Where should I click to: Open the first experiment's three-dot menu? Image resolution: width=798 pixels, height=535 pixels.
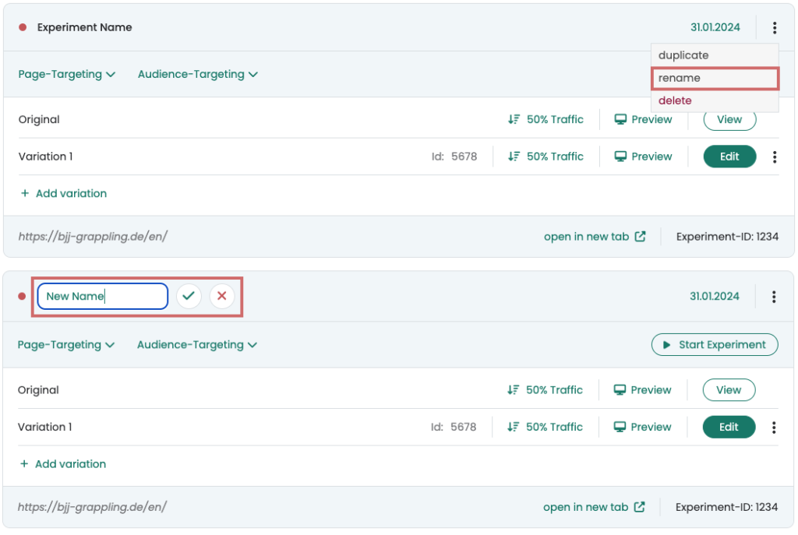click(775, 27)
